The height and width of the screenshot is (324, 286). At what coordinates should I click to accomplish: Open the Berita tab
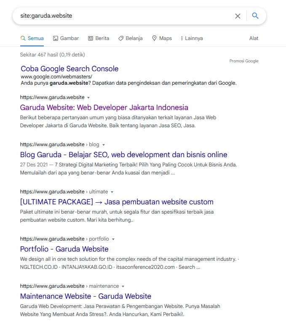point(99,38)
